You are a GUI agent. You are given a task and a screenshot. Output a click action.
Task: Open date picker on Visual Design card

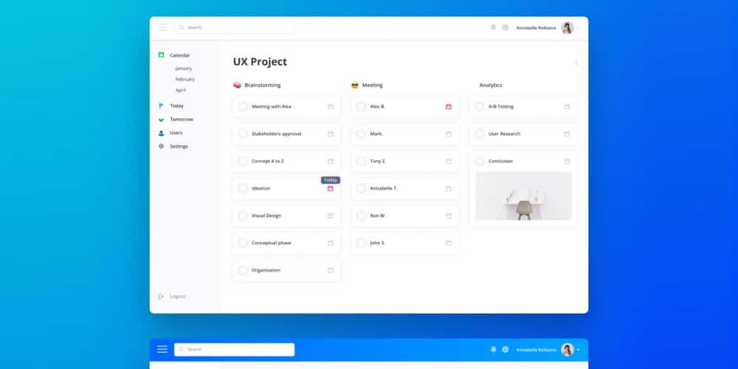331,216
